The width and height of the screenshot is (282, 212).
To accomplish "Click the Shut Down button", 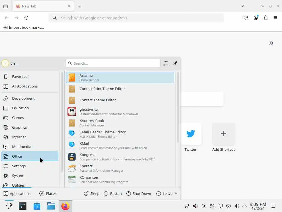I will [x=139, y=194].
